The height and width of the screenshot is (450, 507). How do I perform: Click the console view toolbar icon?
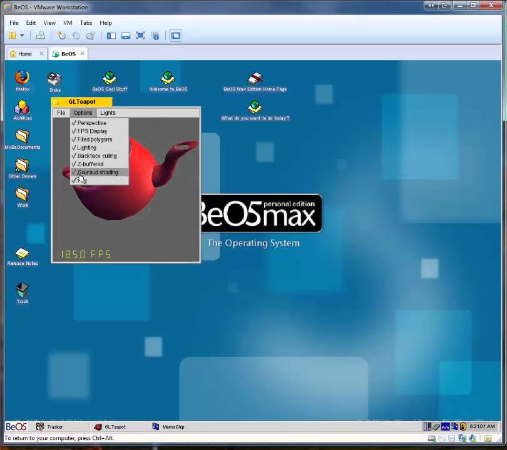pos(176,36)
